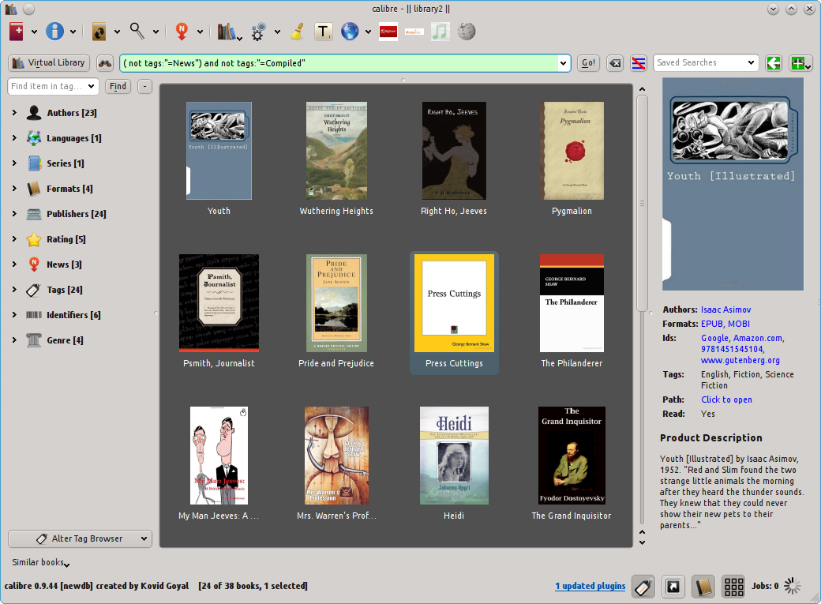Click the View book magnifier icon
This screenshot has height=604, width=821.
[137, 32]
